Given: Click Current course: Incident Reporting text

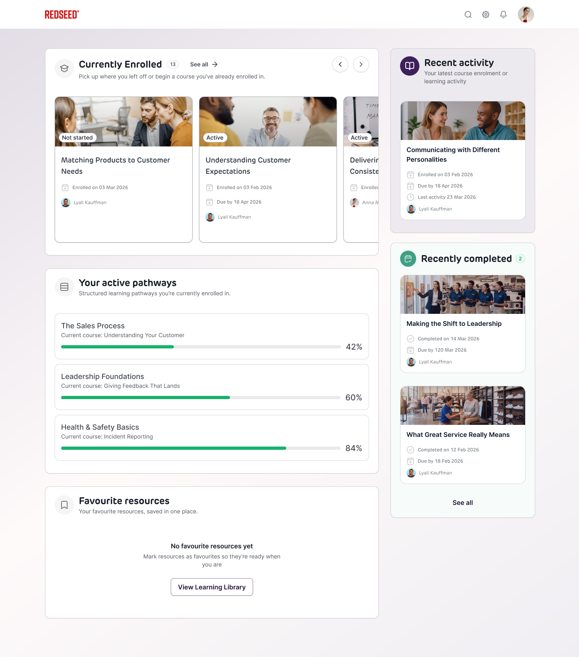Looking at the screenshot, I should 107,437.
